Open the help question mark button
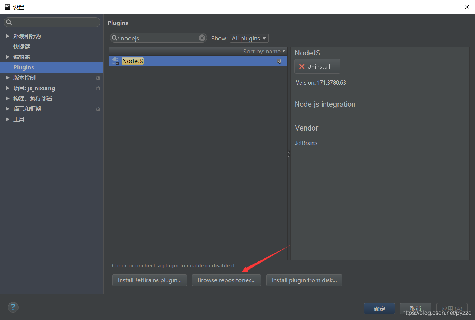Image resolution: width=475 pixels, height=320 pixels. (13, 307)
